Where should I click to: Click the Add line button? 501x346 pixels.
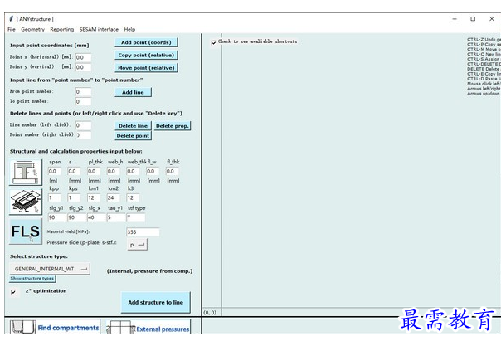tap(133, 92)
